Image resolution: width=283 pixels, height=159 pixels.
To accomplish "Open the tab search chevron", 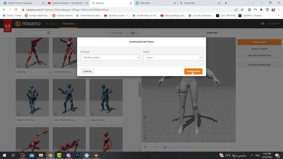I will point(253,3).
